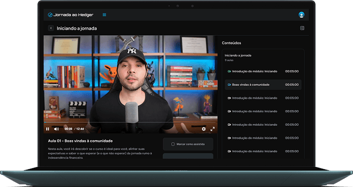The height and width of the screenshot is (187, 353).
Task: Toggle the content sidebar panel icon
Action: [302, 28]
